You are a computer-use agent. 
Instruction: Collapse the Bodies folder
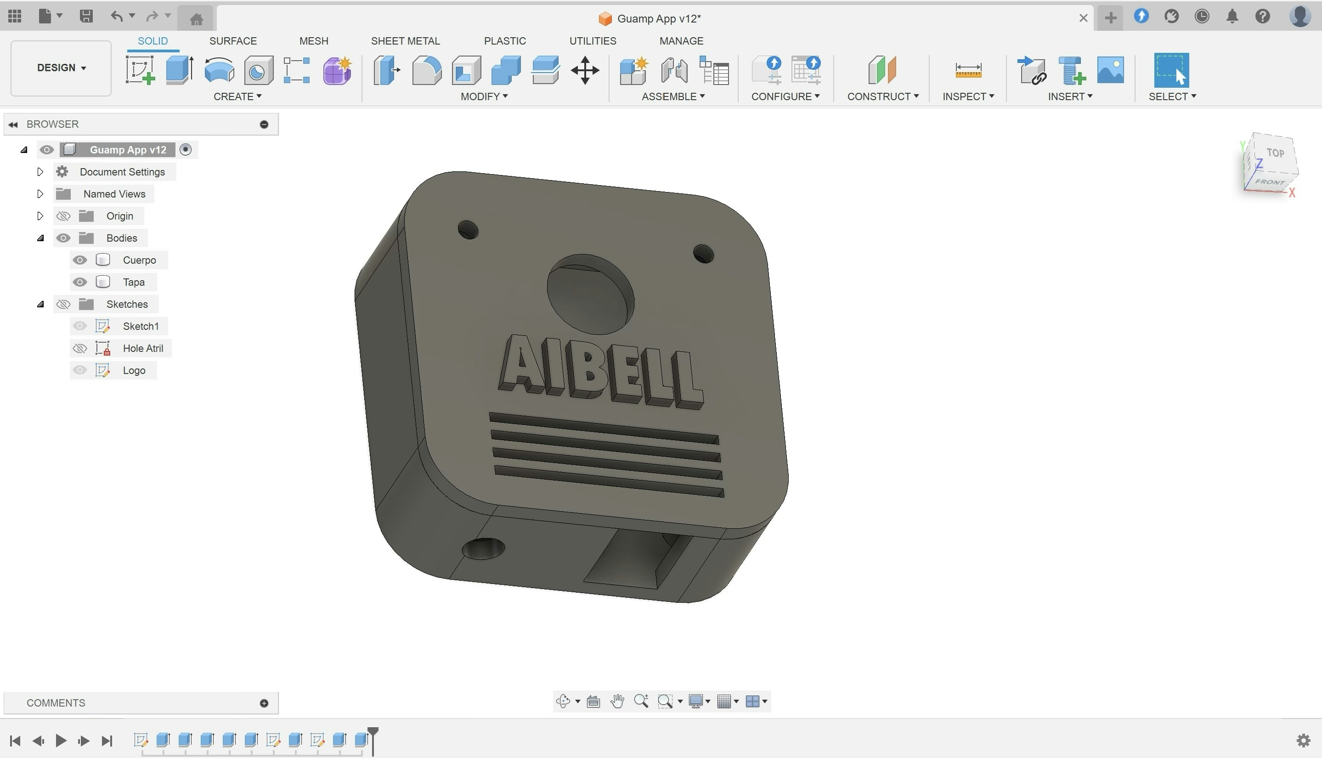coord(40,238)
